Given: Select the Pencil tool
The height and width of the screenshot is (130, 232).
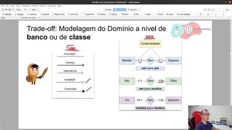Looking at the screenshot, I should (x=159, y=14).
